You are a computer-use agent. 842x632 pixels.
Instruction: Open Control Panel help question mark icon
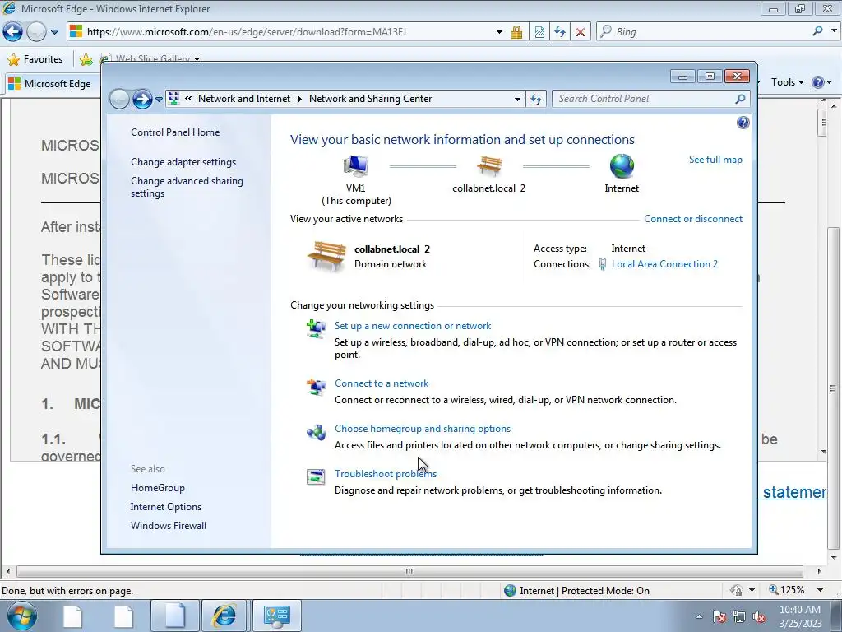pyautogui.click(x=743, y=123)
